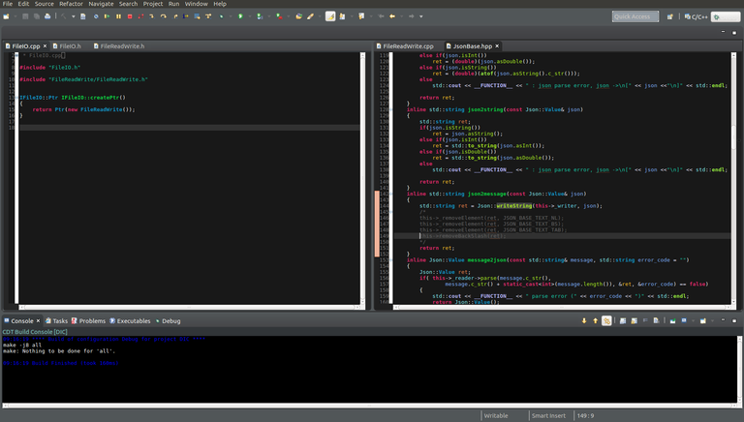Switch to the FileIO.h editor tab
Image resolution: width=744 pixels, height=422 pixels.
67,46
